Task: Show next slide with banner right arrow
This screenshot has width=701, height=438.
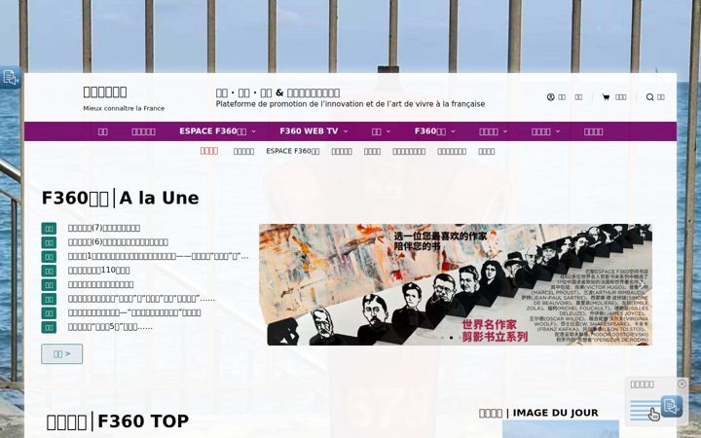Action: pyautogui.click(x=642, y=284)
